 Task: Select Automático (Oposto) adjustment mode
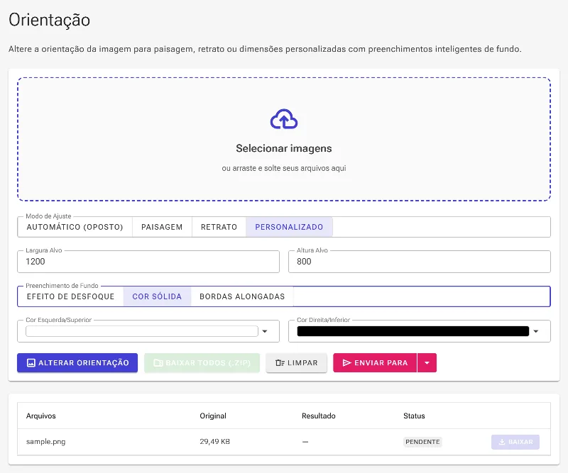point(75,227)
